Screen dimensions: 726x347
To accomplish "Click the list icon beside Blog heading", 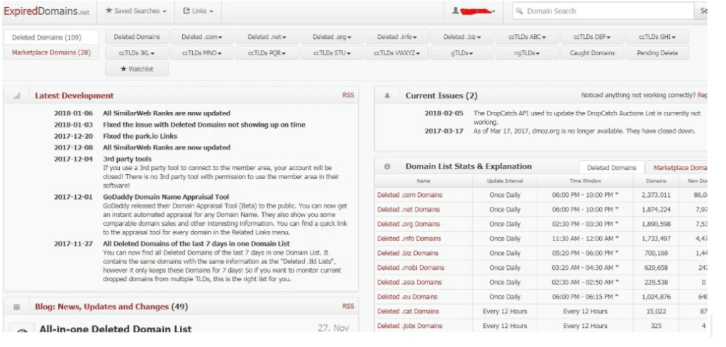I will (x=17, y=307).
